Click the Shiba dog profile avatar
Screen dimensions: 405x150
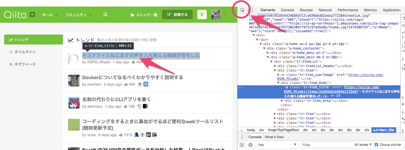click(x=216, y=15)
